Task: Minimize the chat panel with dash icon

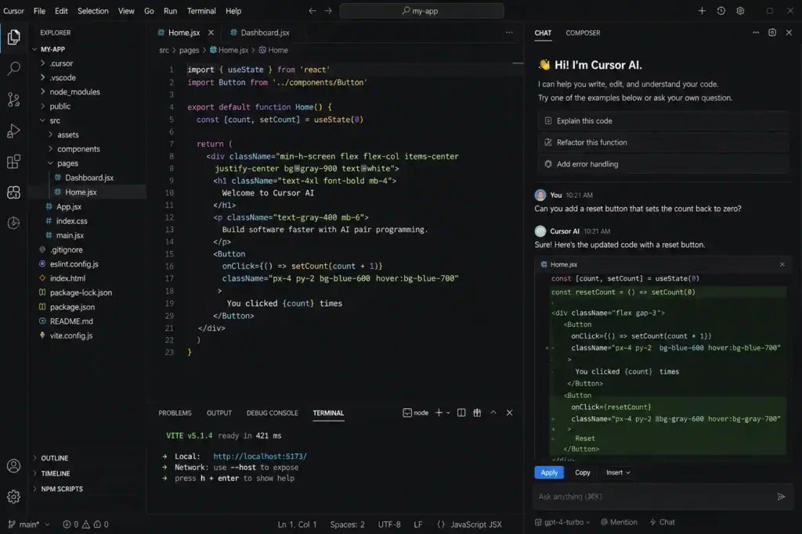Action: click(756, 32)
